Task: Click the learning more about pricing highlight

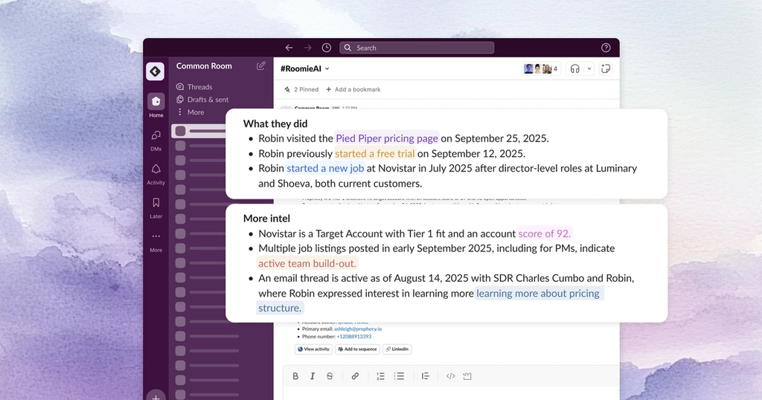Action: pyautogui.click(x=538, y=293)
